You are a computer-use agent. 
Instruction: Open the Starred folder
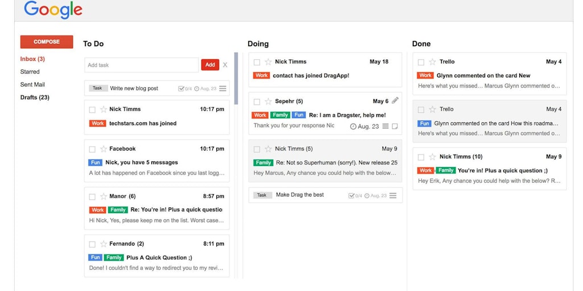[30, 72]
